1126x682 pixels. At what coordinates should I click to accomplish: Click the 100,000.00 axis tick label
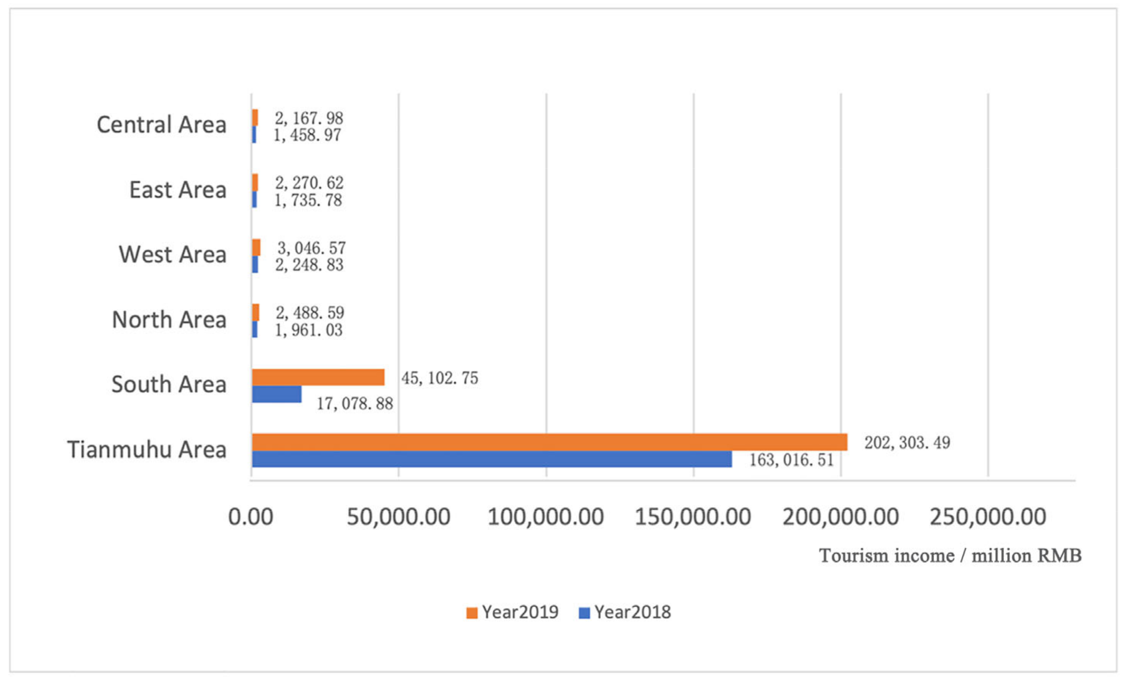click(x=546, y=517)
